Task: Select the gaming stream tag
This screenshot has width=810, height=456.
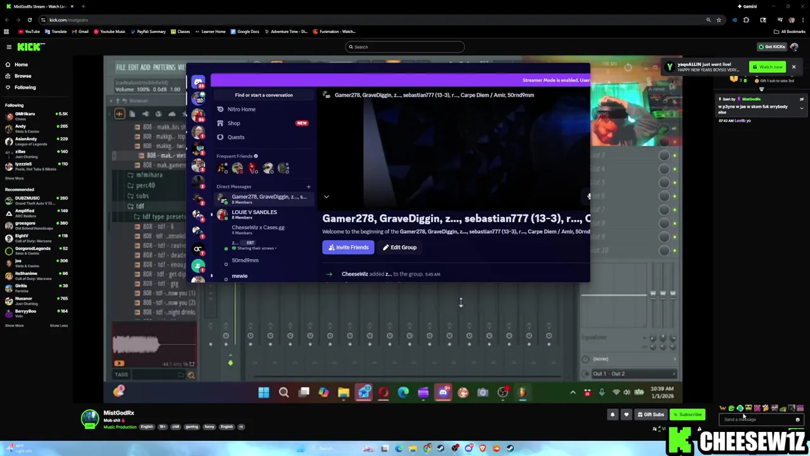Action: (192, 427)
